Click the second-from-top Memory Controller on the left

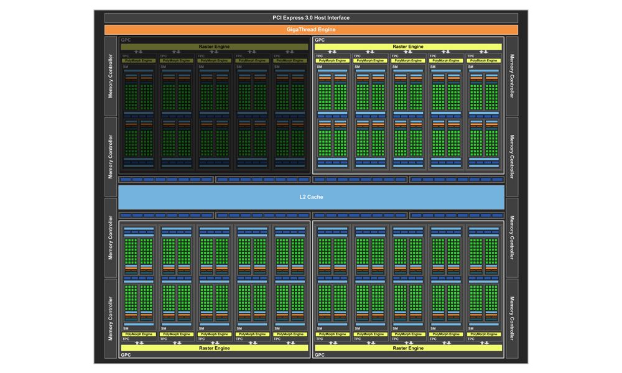point(110,157)
